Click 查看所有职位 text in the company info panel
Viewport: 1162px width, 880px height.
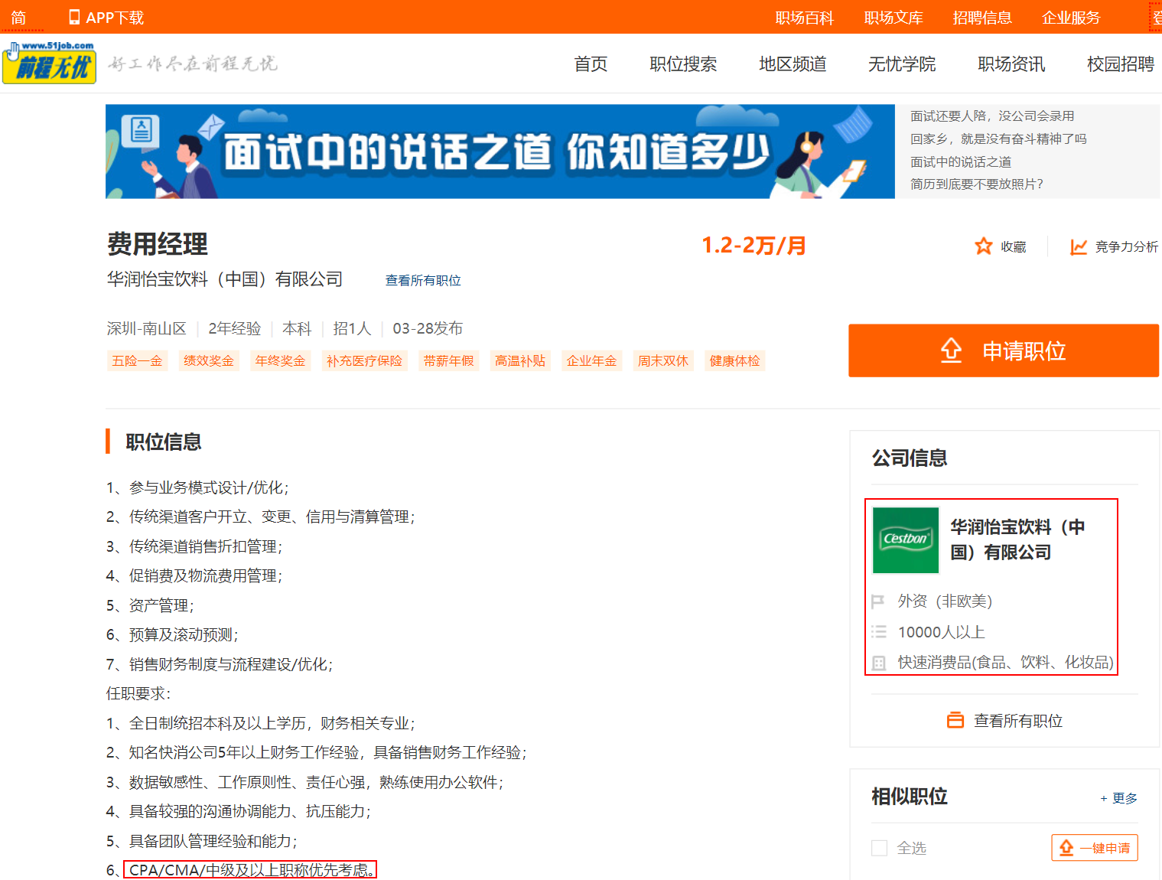[1018, 721]
